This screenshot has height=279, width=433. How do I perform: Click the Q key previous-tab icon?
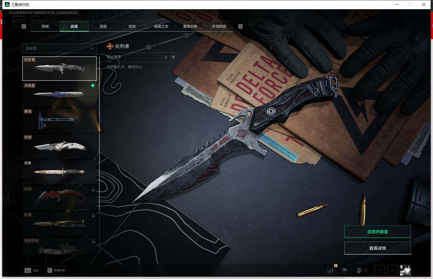(24, 26)
